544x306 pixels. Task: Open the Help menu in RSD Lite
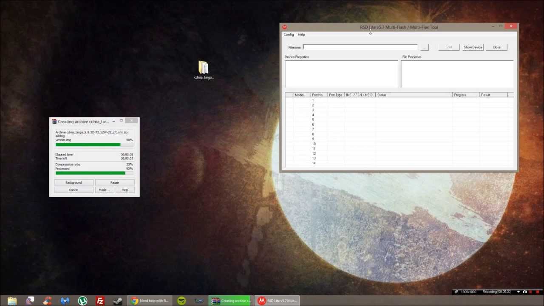coord(301,34)
